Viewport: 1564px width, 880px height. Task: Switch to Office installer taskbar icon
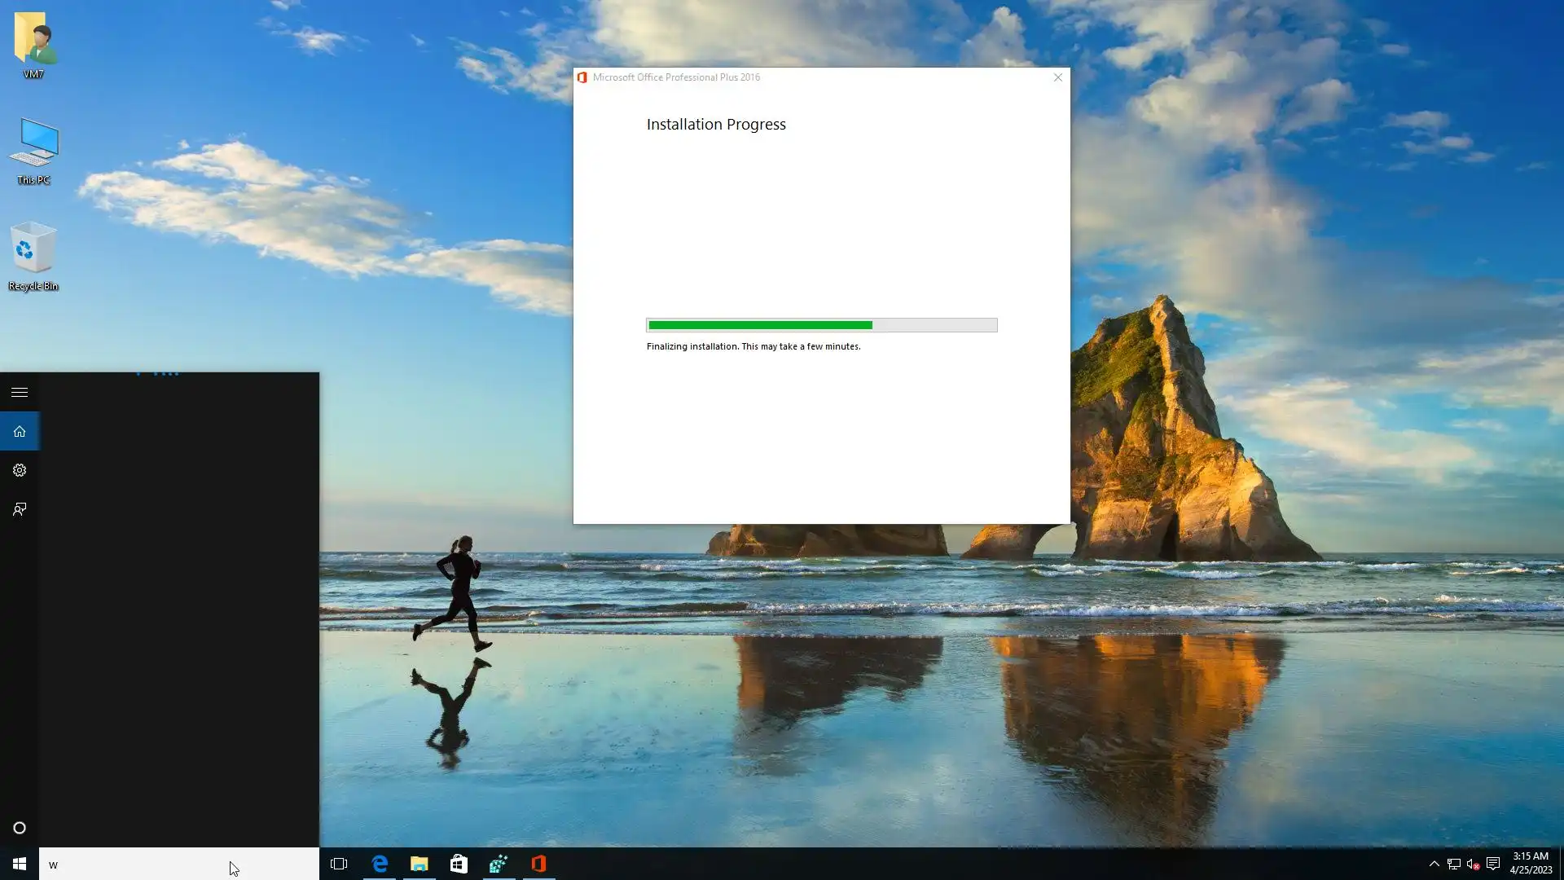(538, 864)
